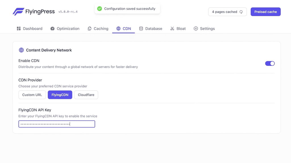
Task: Click the Configuration saved successfully message
Action: point(130,9)
